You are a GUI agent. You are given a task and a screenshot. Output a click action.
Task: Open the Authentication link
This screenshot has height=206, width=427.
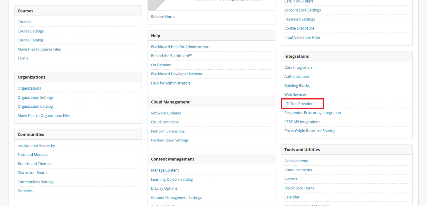297,76
